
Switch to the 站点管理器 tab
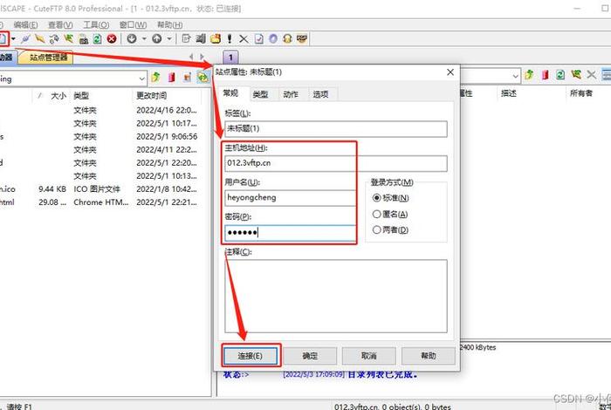click(x=48, y=58)
